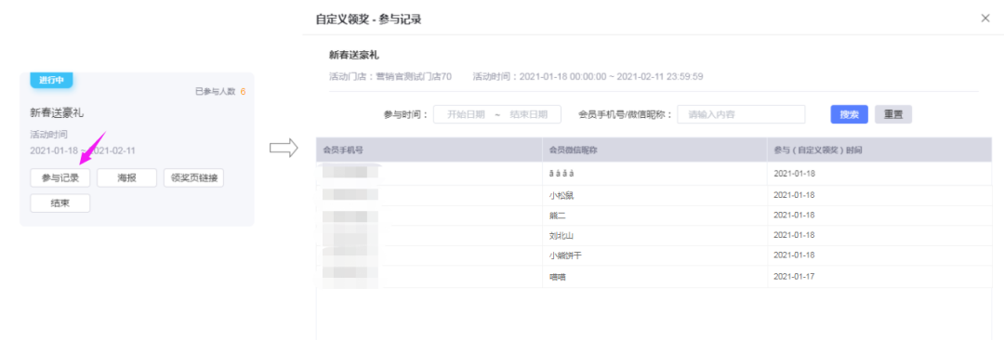1004x340 pixels.
Task: Click the blue 搜索 search button
Action: coord(849,114)
